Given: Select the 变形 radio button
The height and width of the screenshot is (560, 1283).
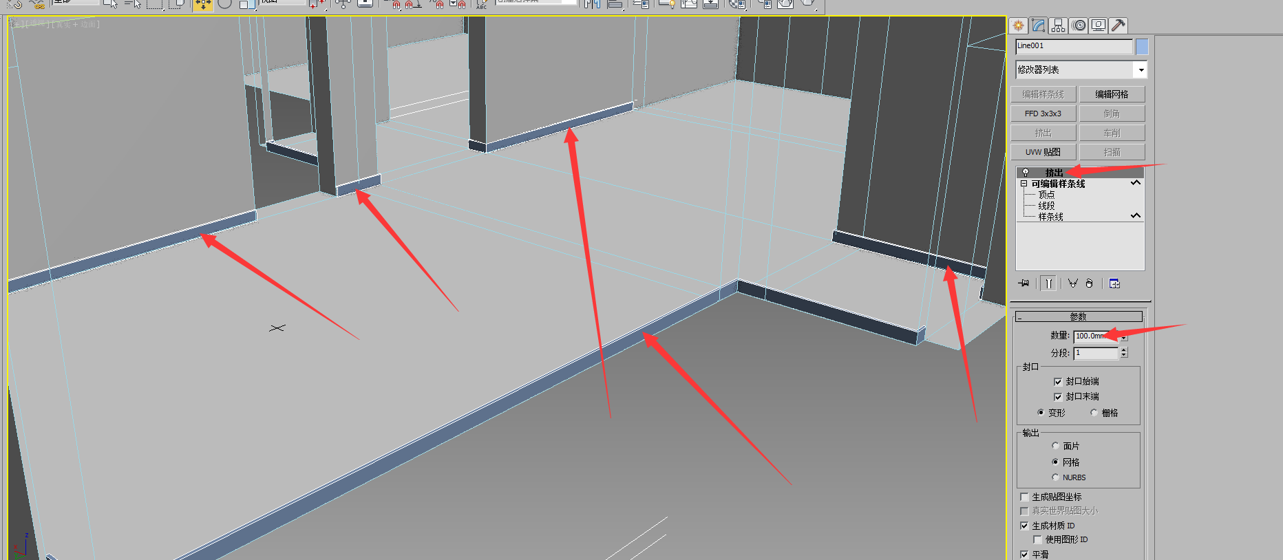Looking at the screenshot, I should [1041, 413].
